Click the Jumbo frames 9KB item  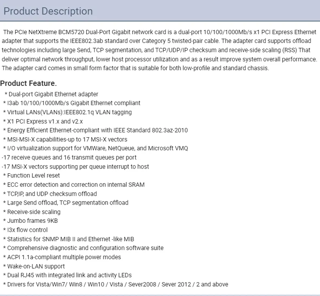click(x=30, y=221)
